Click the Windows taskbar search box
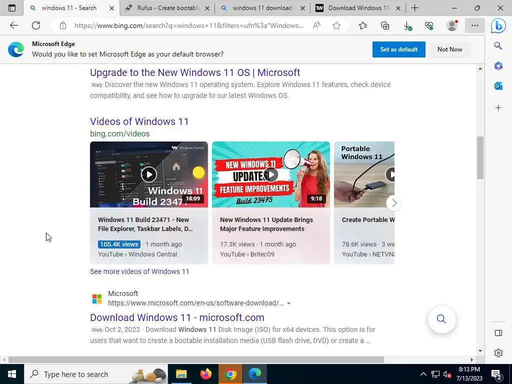The width and height of the screenshot is (512, 384). pyautogui.click(x=95, y=374)
